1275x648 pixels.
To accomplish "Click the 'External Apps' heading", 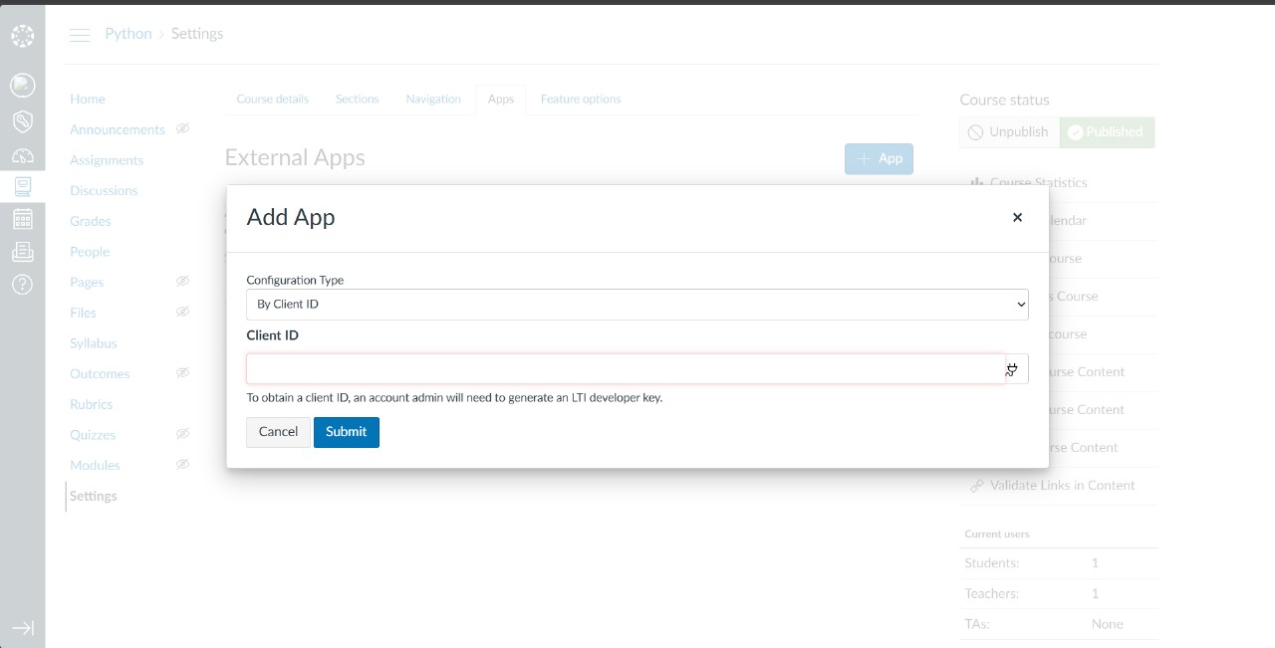I will (x=295, y=157).
